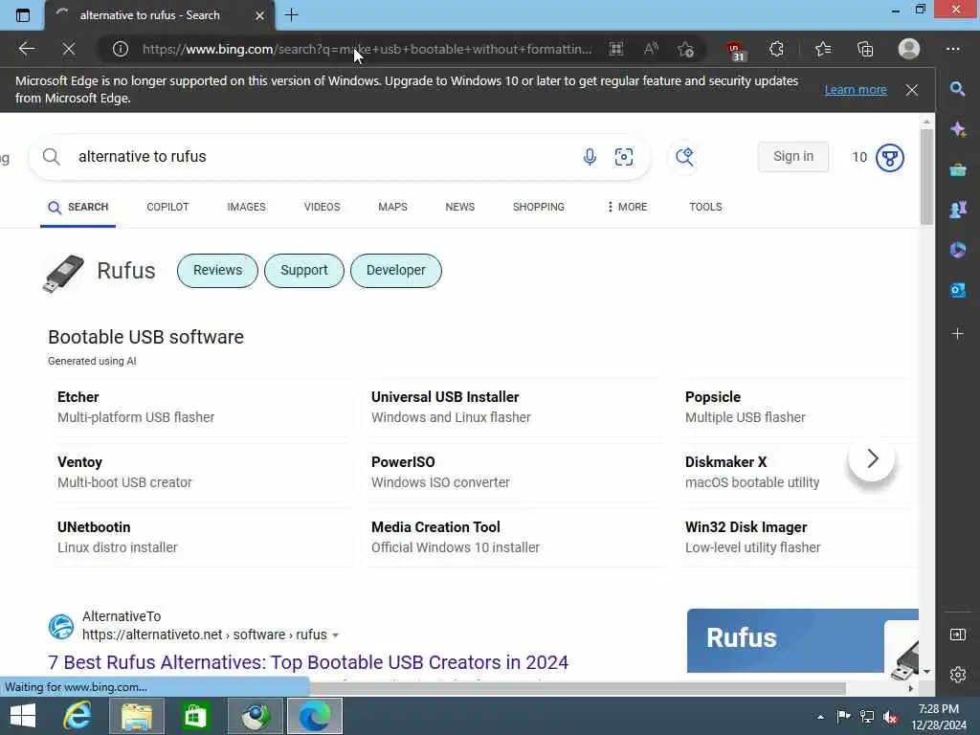Search using an image icon
Image resolution: width=980 pixels, height=735 pixels.
click(624, 156)
